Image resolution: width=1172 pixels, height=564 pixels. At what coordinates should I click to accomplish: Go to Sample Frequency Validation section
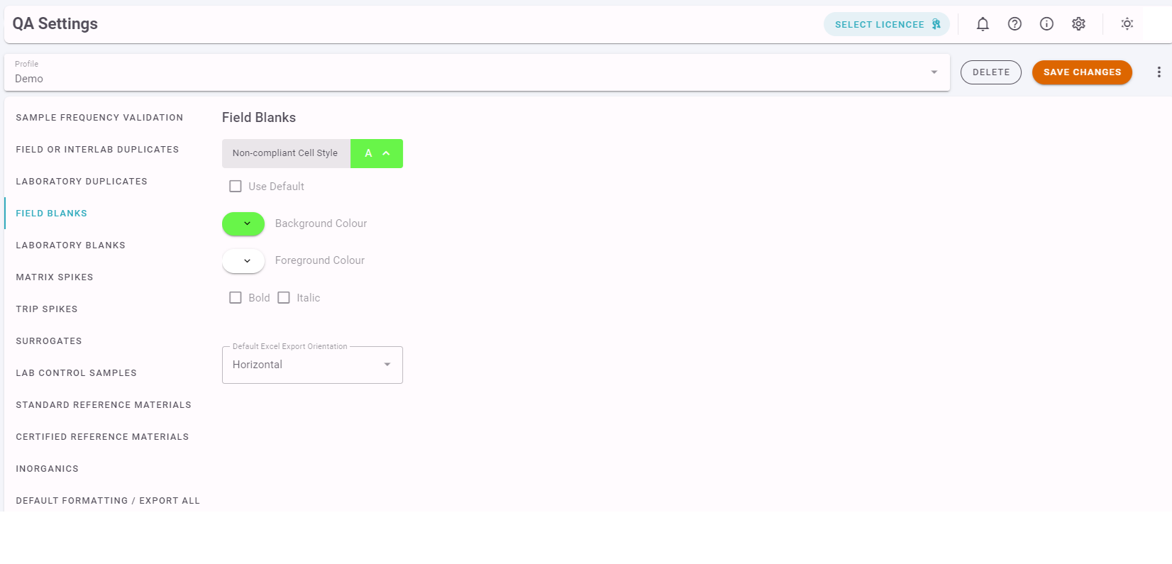pos(99,118)
